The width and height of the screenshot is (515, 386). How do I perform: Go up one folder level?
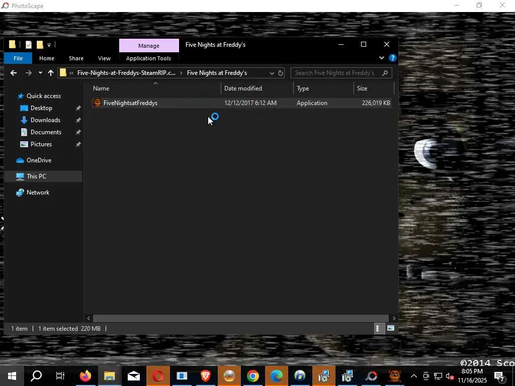point(51,73)
